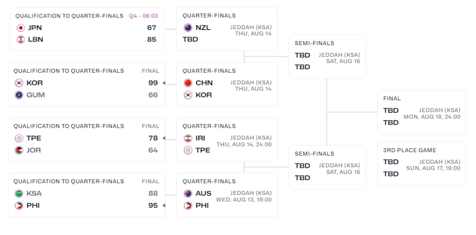Click the Jordan flag icon
The image size is (476, 235).
(x=19, y=150)
